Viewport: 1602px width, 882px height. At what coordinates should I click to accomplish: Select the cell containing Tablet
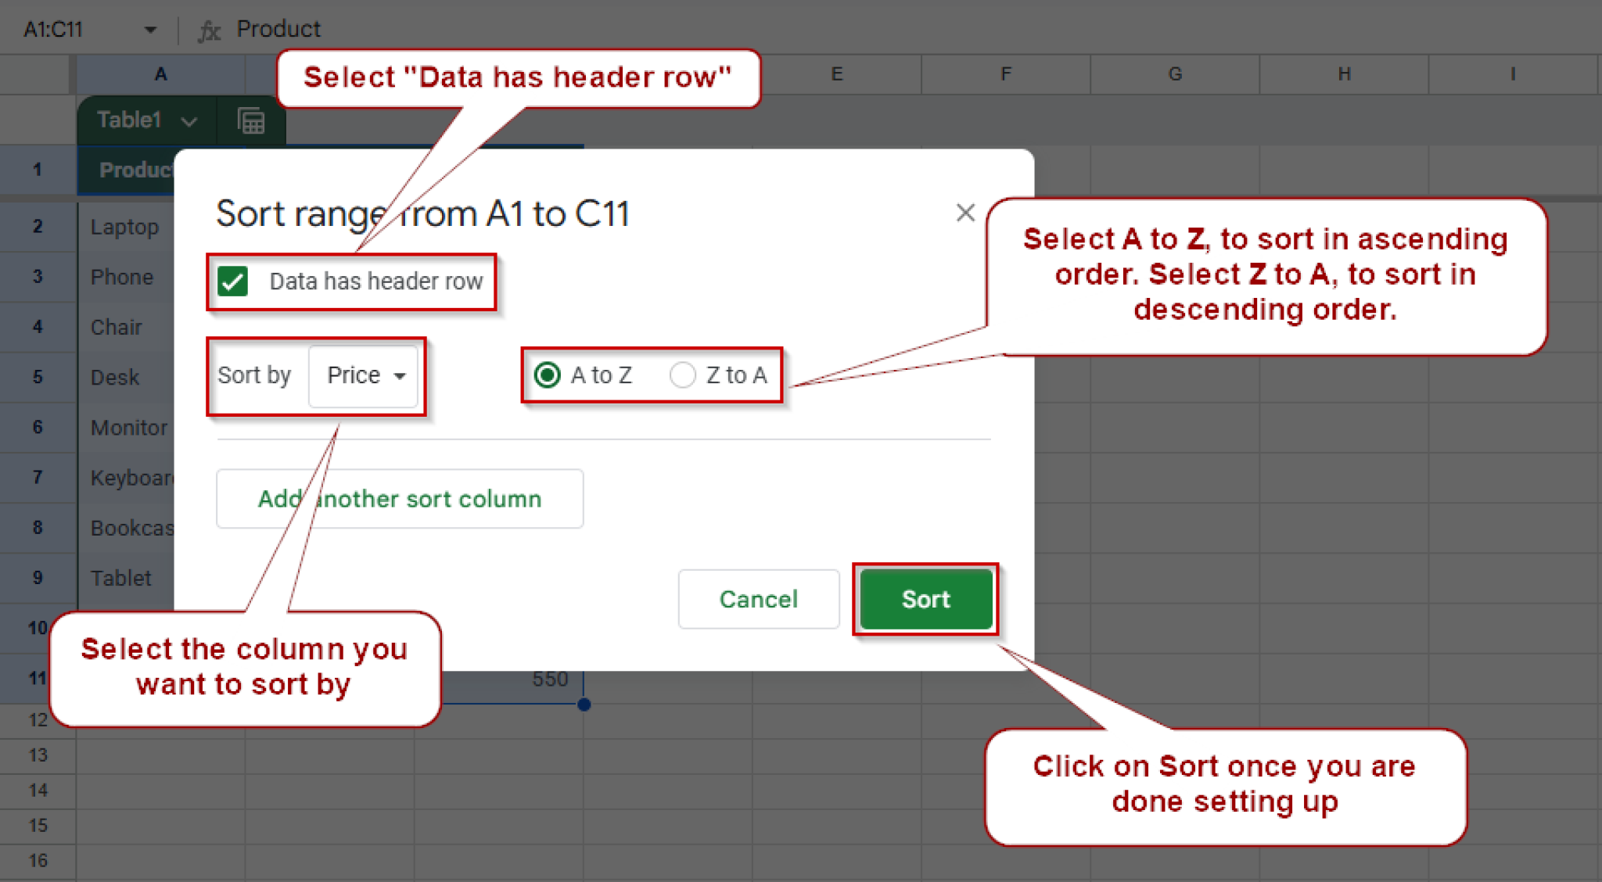point(122,578)
